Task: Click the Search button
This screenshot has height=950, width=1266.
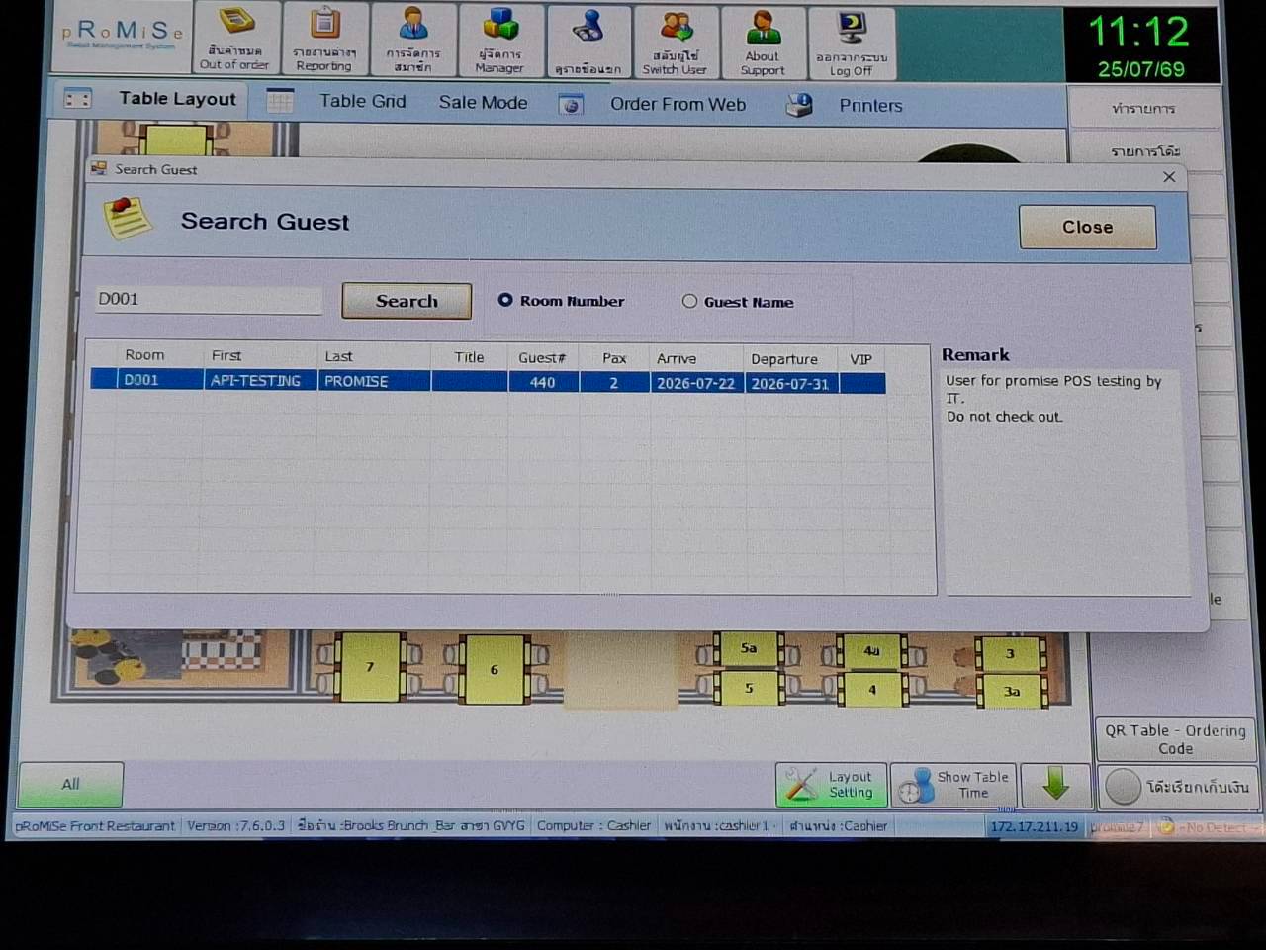Action: (407, 301)
